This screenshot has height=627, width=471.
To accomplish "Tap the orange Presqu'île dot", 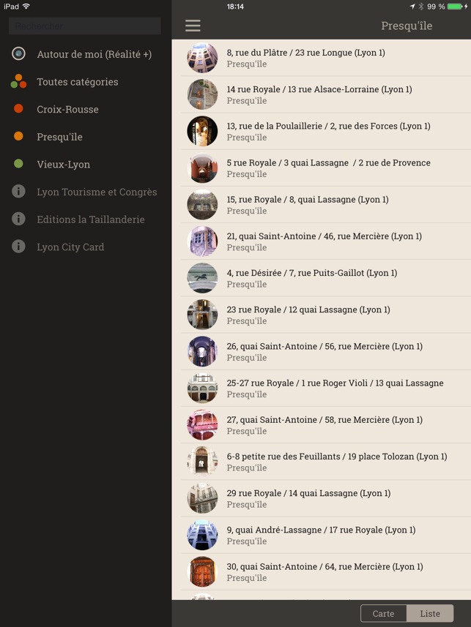I will [18, 136].
